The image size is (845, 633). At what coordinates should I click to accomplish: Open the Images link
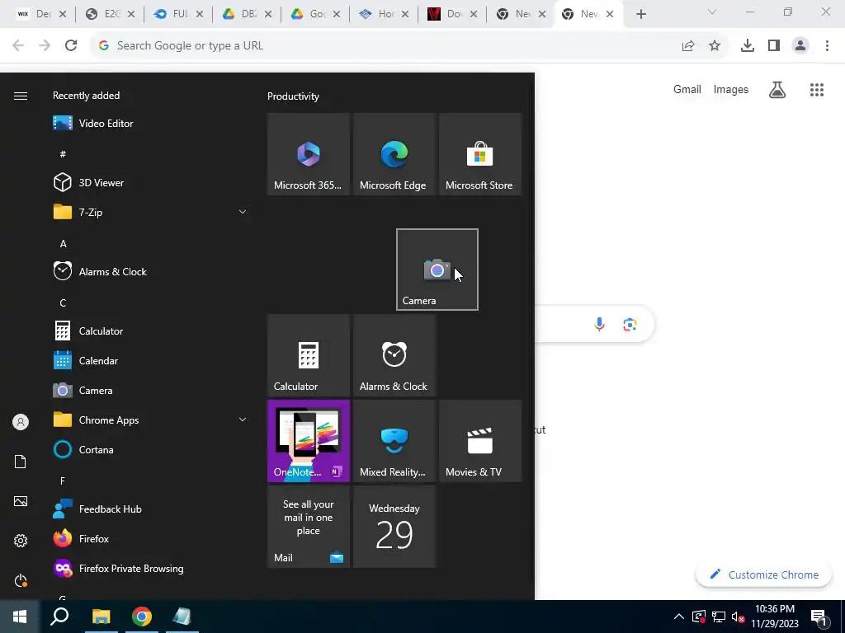[731, 89]
